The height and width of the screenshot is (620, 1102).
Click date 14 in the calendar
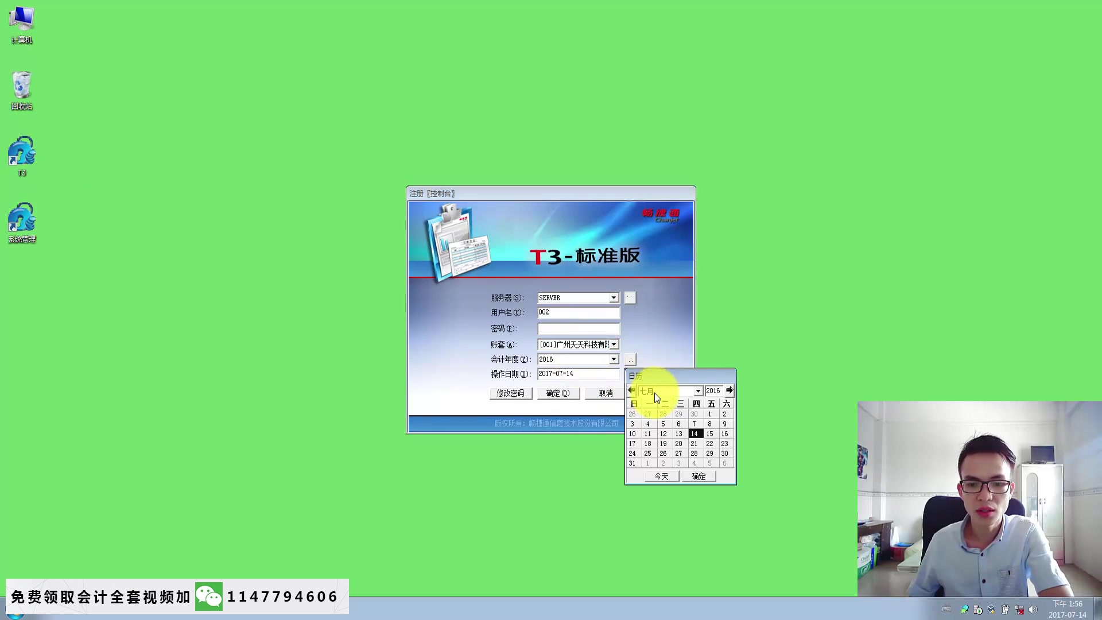coord(694,434)
